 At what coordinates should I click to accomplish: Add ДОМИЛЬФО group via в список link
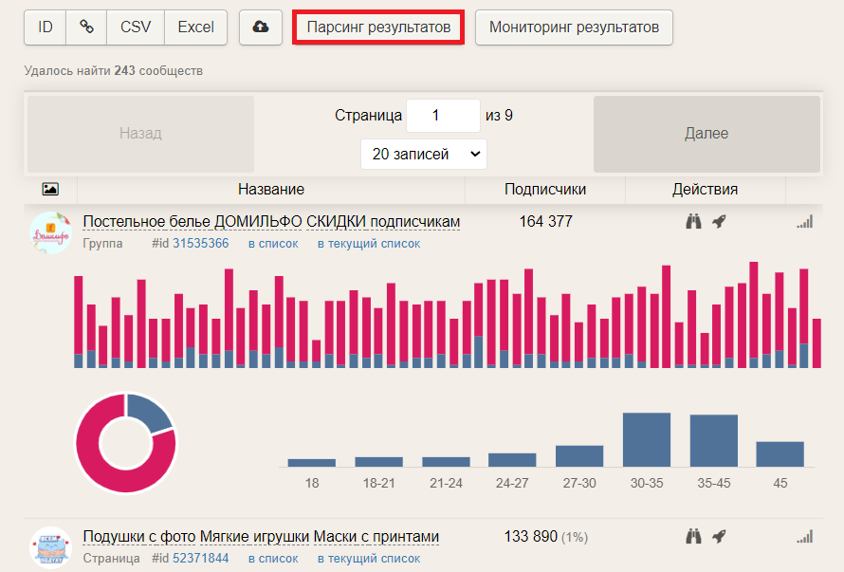(x=272, y=243)
